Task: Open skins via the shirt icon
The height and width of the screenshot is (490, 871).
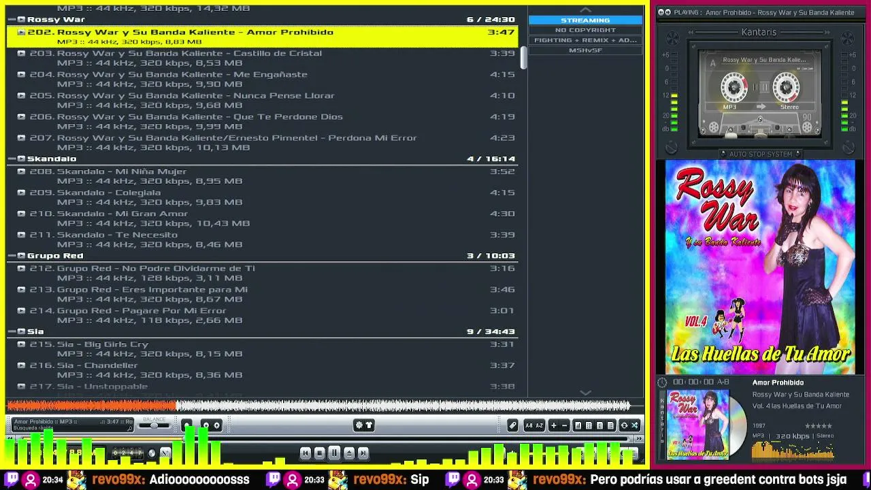Action: [x=369, y=425]
